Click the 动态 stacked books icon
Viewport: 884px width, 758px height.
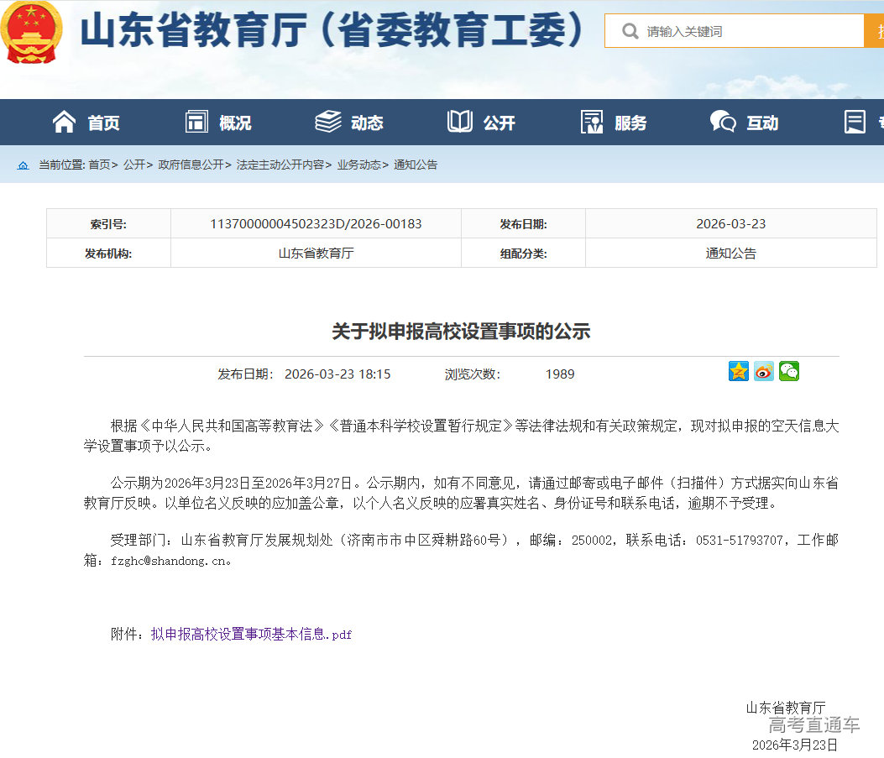coord(327,123)
